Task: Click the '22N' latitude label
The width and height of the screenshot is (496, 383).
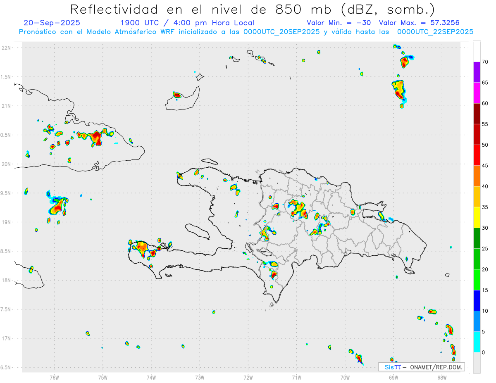Action: point(7,48)
